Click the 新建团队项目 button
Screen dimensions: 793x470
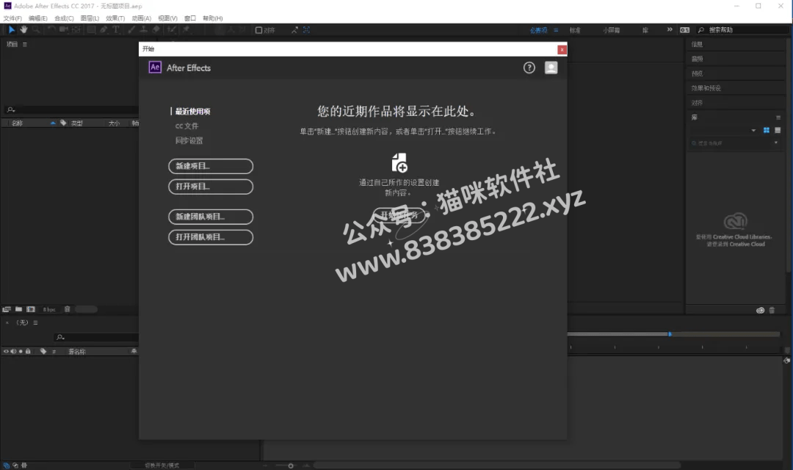click(211, 217)
